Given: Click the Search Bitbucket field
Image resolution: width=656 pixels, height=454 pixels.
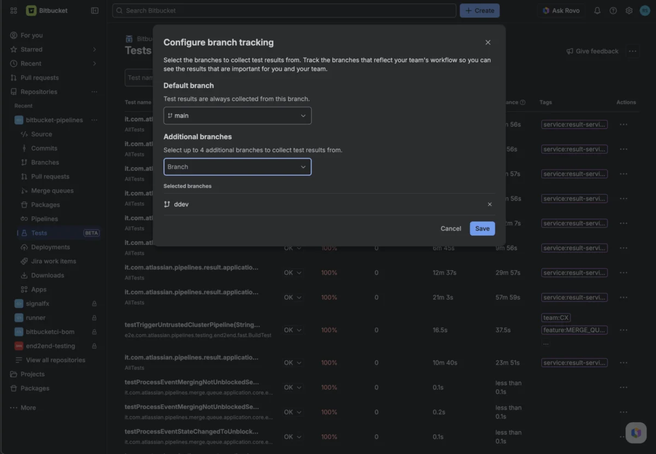Looking at the screenshot, I should [284, 10].
